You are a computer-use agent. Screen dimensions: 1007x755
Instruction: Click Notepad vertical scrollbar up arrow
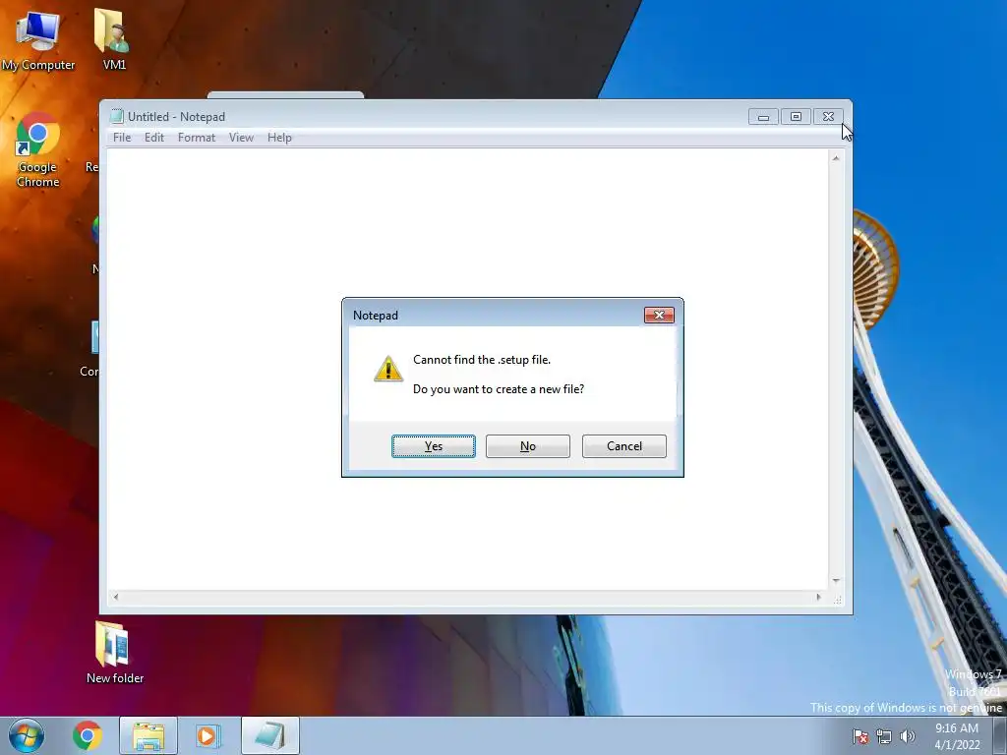click(x=836, y=158)
